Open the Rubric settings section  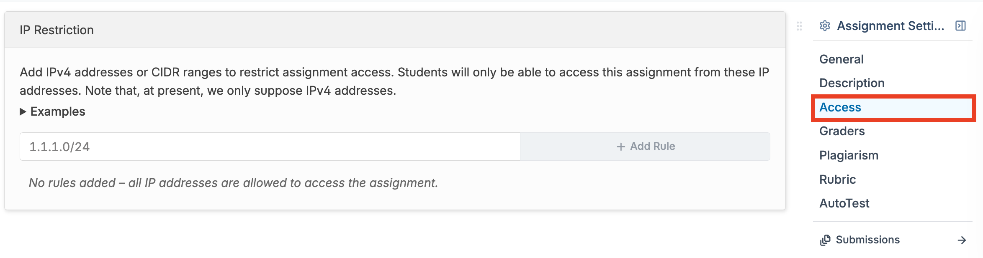[837, 180]
